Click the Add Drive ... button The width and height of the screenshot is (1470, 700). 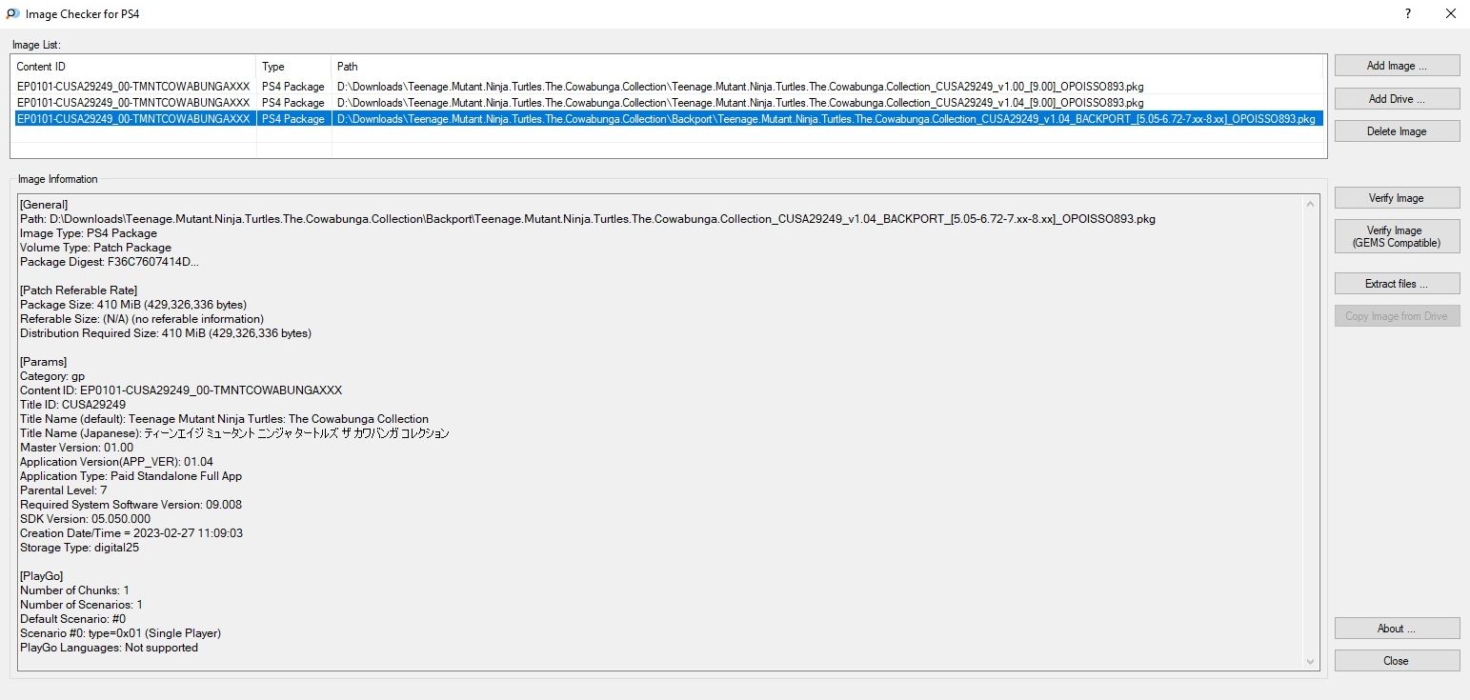(1397, 98)
